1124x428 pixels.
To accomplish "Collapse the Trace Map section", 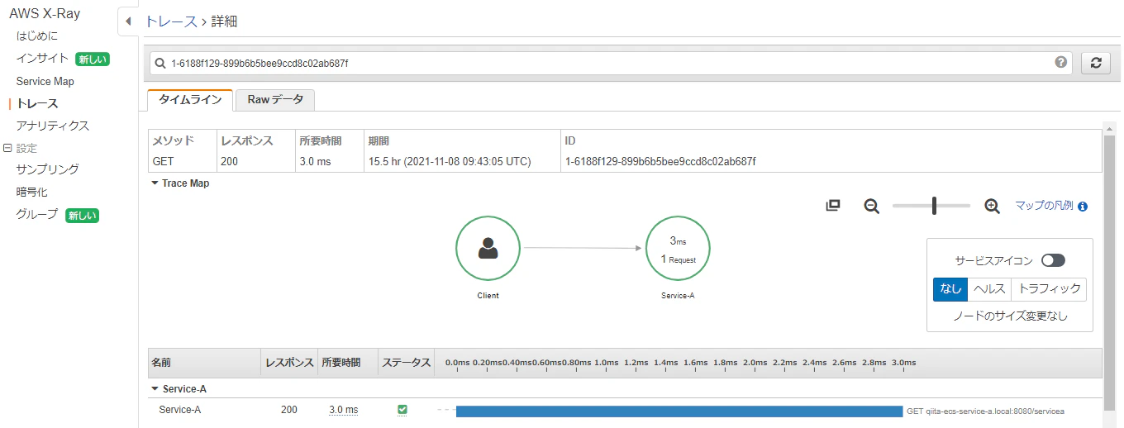I will click(x=155, y=183).
